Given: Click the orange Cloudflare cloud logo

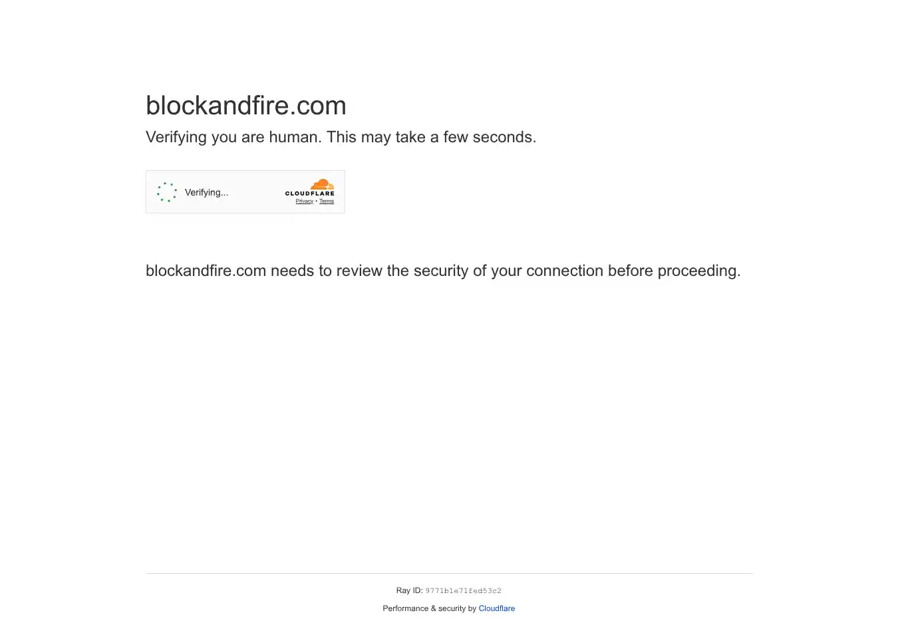Looking at the screenshot, I should pyautogui.click(x=323, y=184).
